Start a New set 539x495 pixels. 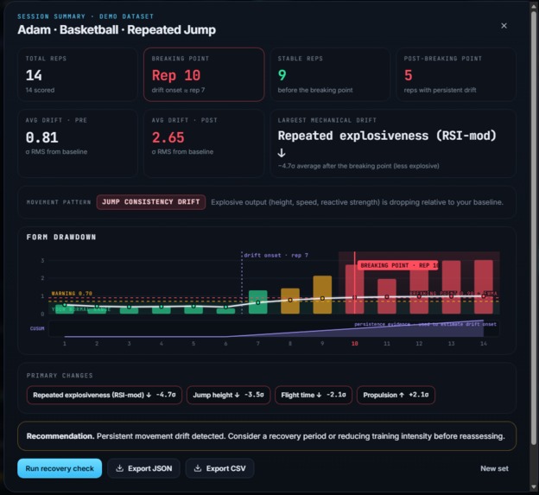494,468
